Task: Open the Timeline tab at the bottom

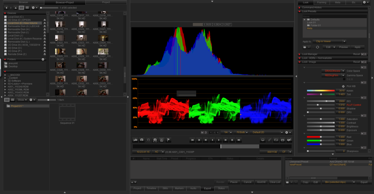Action: tap(150, 189)
